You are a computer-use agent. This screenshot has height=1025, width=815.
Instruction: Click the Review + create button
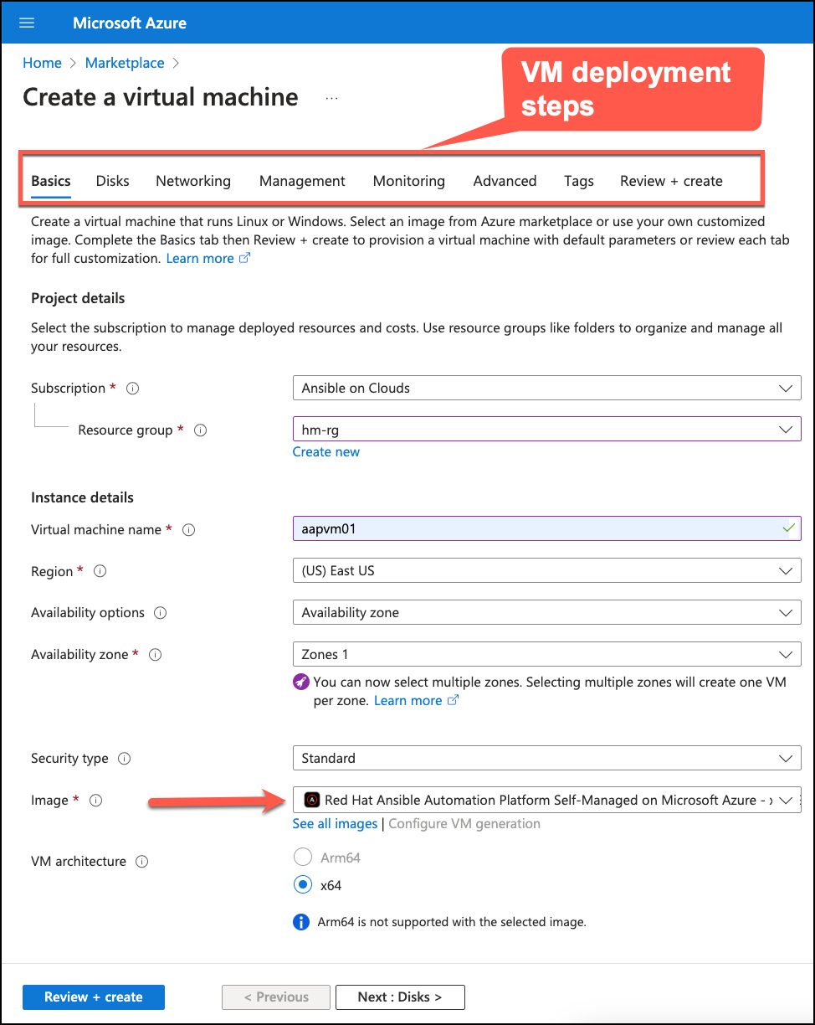(94, 997)
